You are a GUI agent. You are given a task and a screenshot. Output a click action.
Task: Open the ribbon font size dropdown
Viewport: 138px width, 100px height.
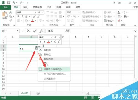(x=43, y=12)
